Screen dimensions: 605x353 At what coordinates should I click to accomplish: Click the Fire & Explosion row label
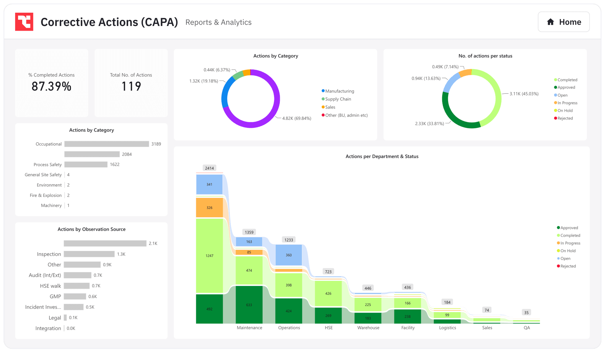[45, 195]
